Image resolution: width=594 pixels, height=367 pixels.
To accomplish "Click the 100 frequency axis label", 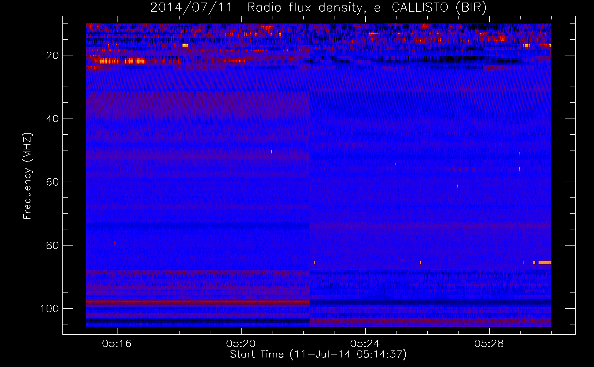I will click(50, 309).
